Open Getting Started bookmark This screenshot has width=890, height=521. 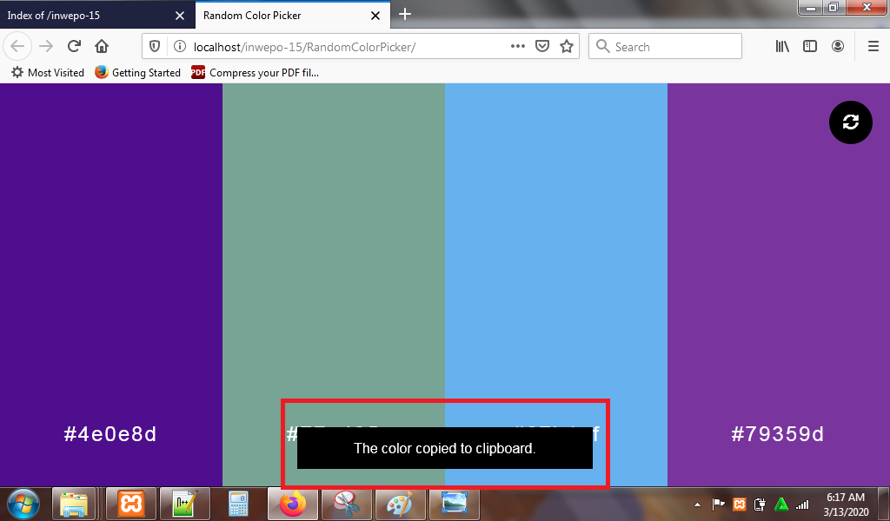point(138,73)
